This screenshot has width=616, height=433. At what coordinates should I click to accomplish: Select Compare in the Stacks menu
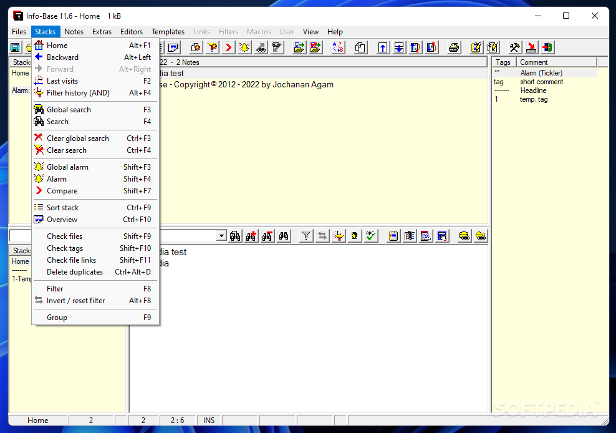click(x=95, y=191)
